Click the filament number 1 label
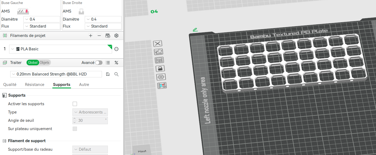Image resolution: width=376 pixels, height=155 pixels. [5, 49]
